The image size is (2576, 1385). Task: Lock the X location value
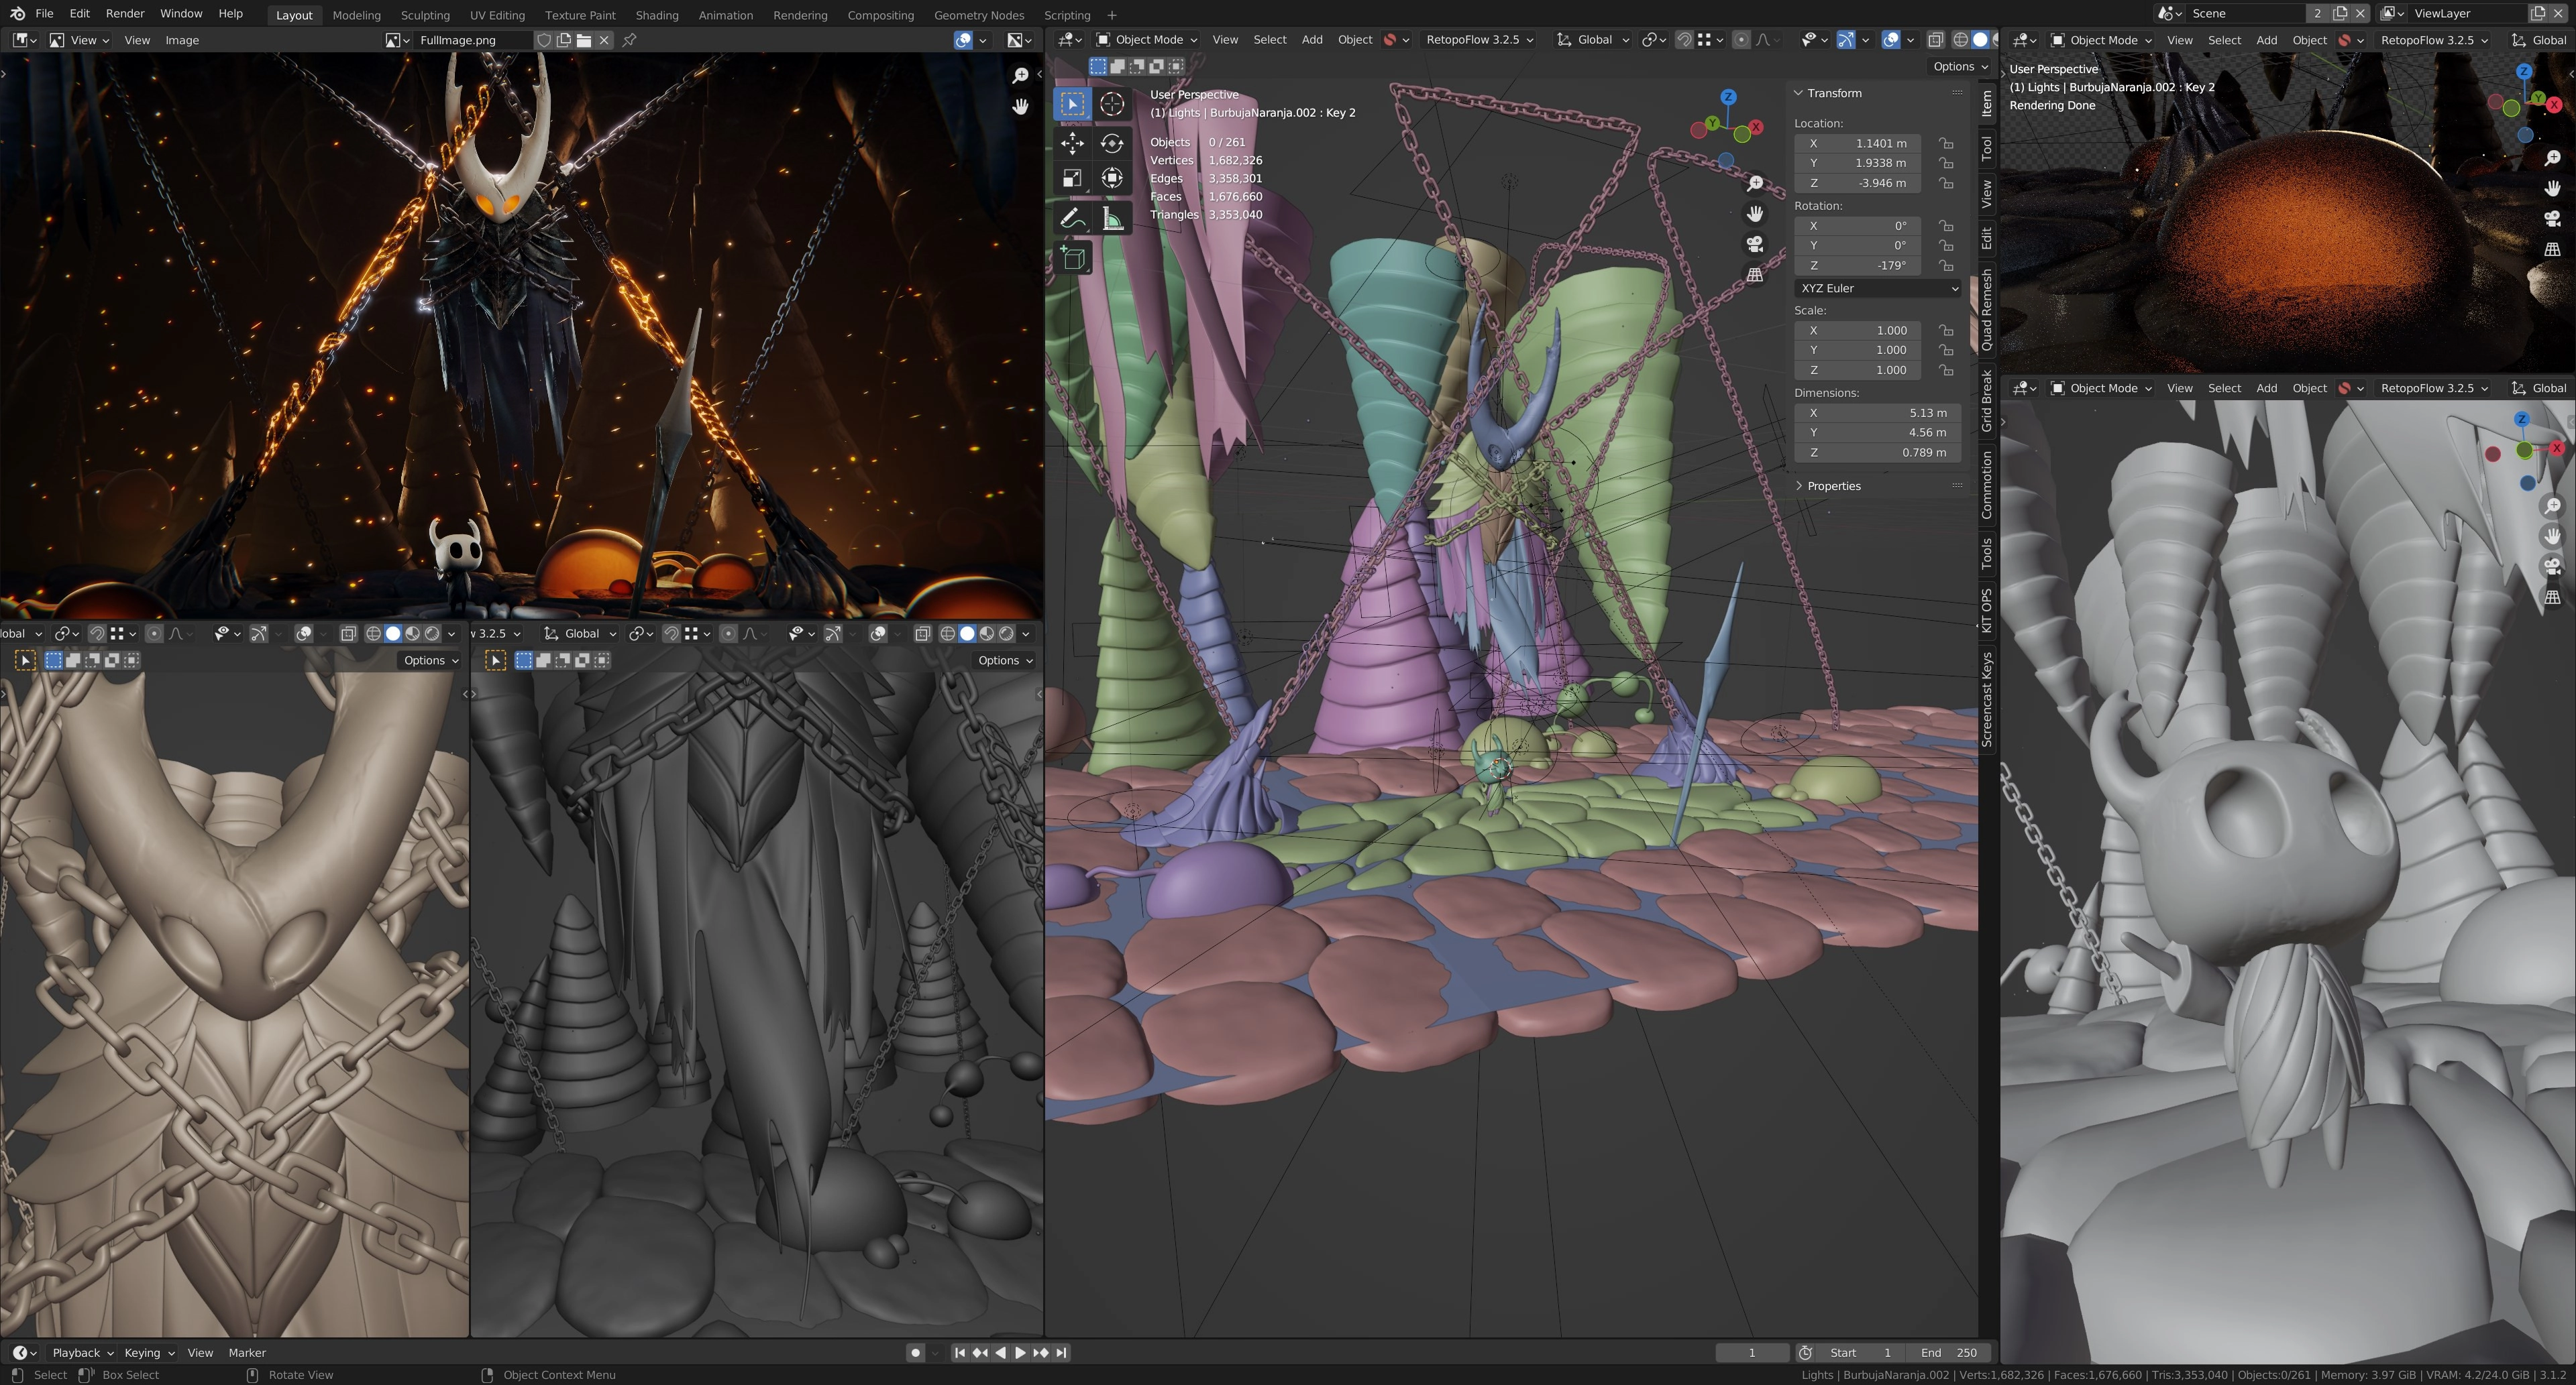(x=1945, y=143)
